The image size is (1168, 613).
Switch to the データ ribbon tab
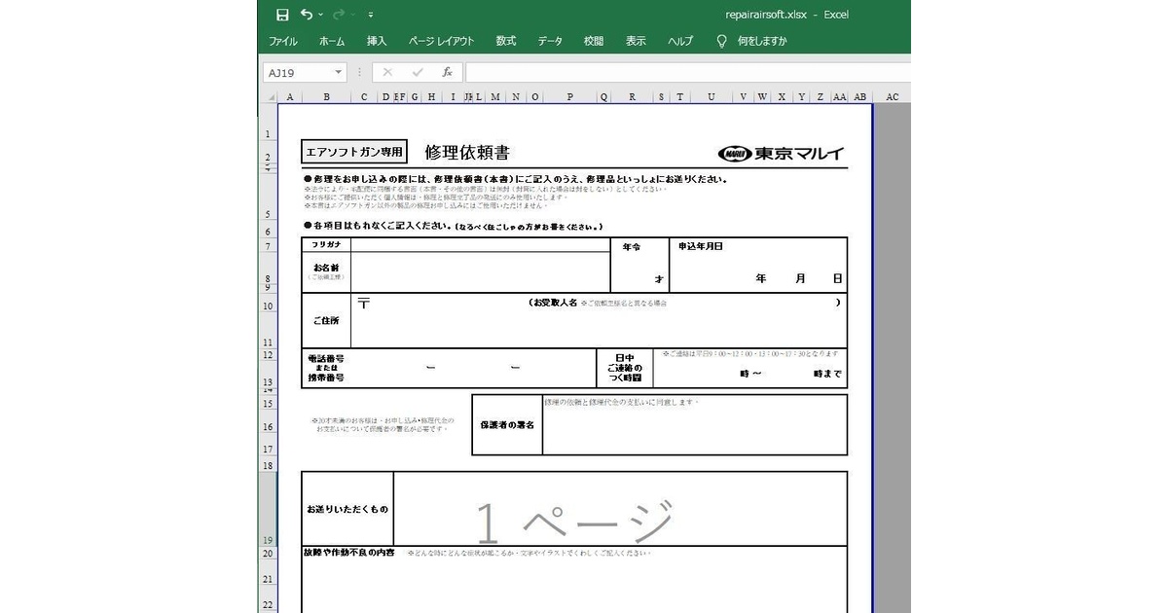point(549,41)
